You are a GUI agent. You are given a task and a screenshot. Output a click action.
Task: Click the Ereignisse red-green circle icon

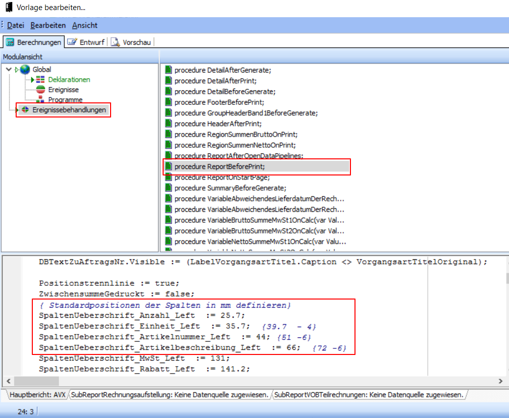40,89
